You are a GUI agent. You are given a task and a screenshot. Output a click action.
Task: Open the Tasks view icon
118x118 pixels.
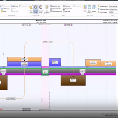[85, 9]
